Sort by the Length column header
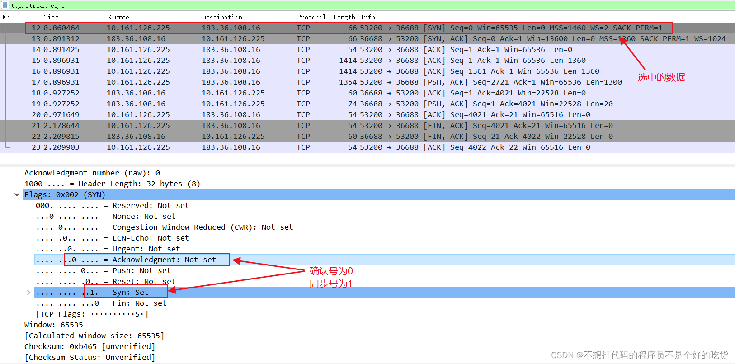 coord(344,17)
